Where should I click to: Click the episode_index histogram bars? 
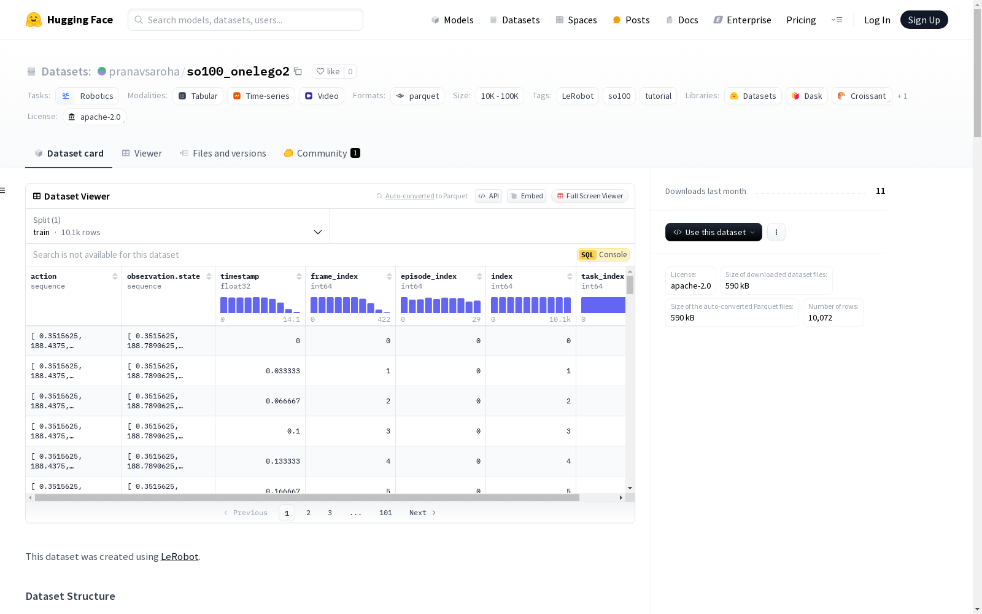pyautogui.click(x=441, y=305)
